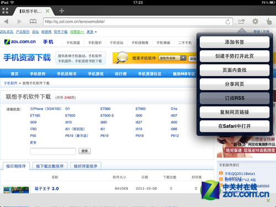This screenshot has width=276, height=207.
Task: Open the 二手手机 header link
Action: [185, 43]
